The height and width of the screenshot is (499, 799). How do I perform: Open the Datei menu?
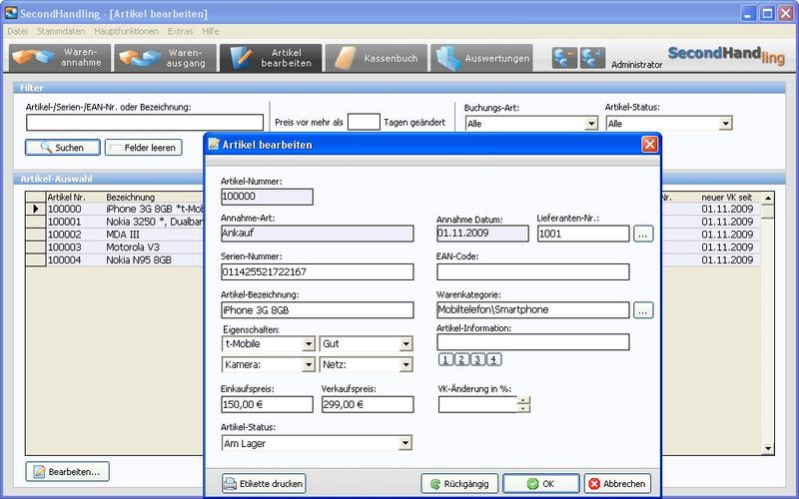(17, 31)
